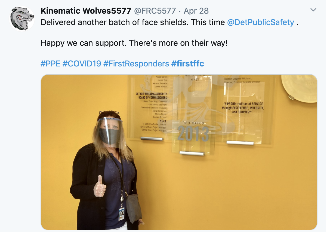Screen dimensions: 327x232
Task: Click the ID badge on the lanyard
Action: [x=121, y=214]
